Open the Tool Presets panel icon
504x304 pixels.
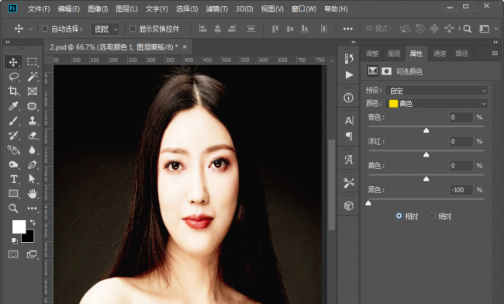pyautogui.click(x=349, y=183)
